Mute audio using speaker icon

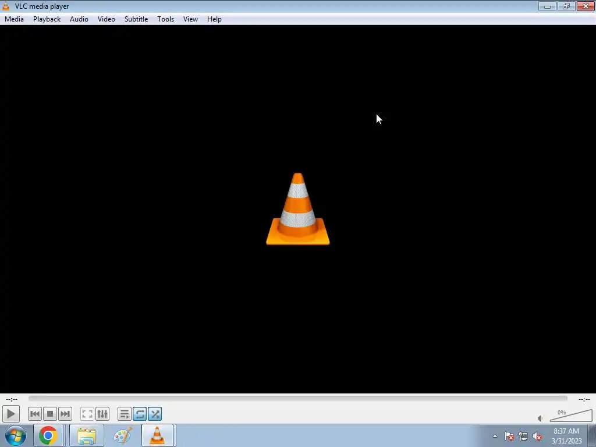(541, 418)
